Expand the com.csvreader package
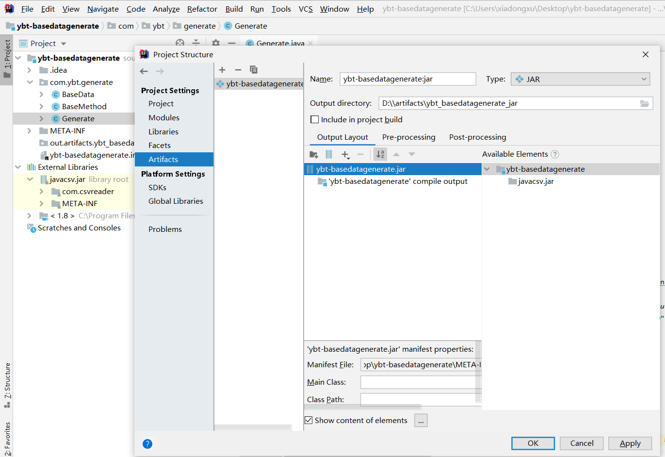Screen dimensions: 665x457 click(42, 192)
